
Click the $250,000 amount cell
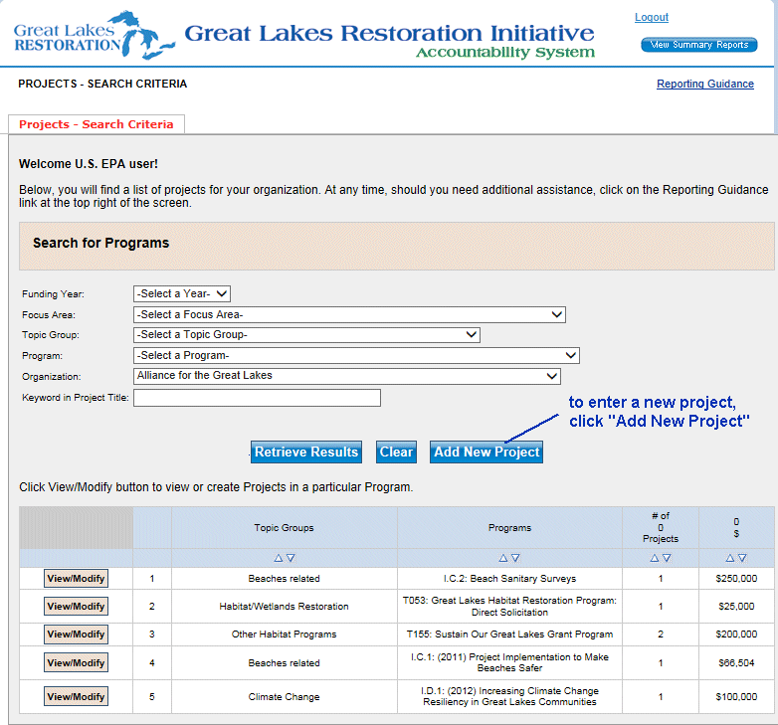[x=736, y=578]
